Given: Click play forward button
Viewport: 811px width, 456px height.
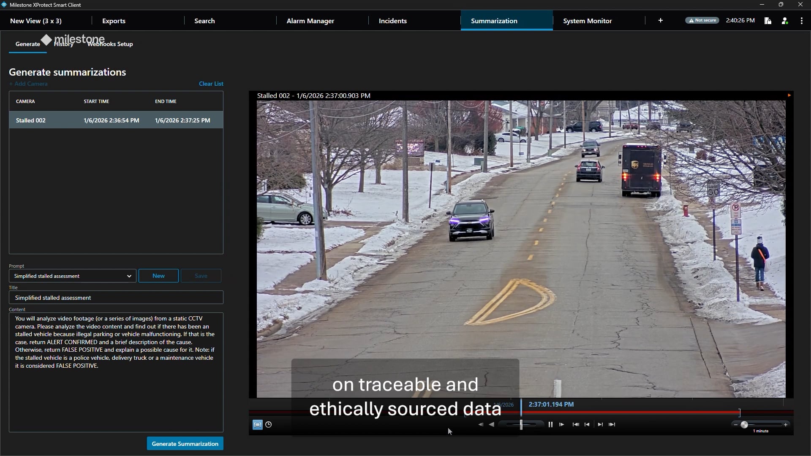Looking at the screenshot, I should tap(561, 424).
